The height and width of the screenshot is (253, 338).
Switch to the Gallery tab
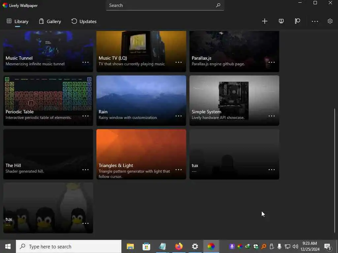click(50, 21)
